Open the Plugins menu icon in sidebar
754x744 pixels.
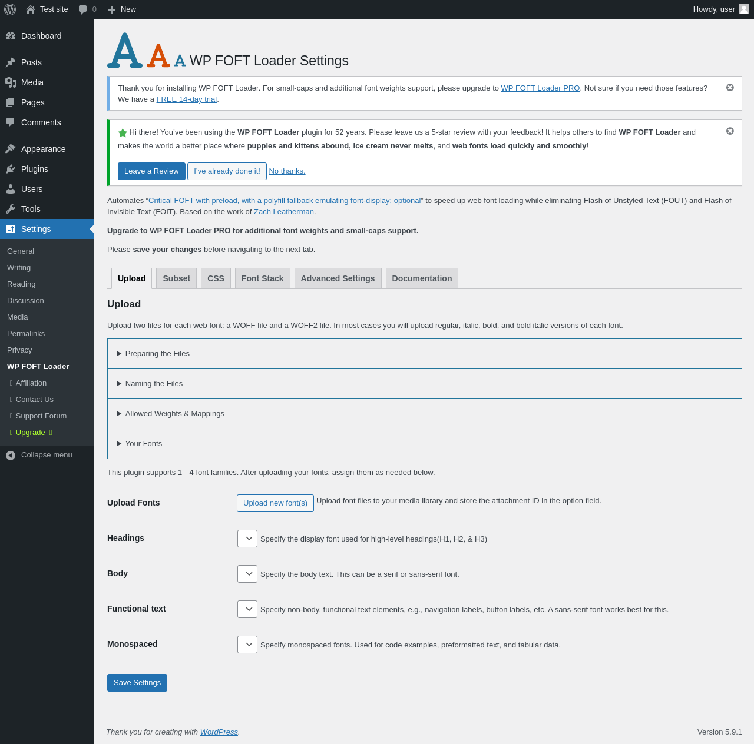[11, 169]
